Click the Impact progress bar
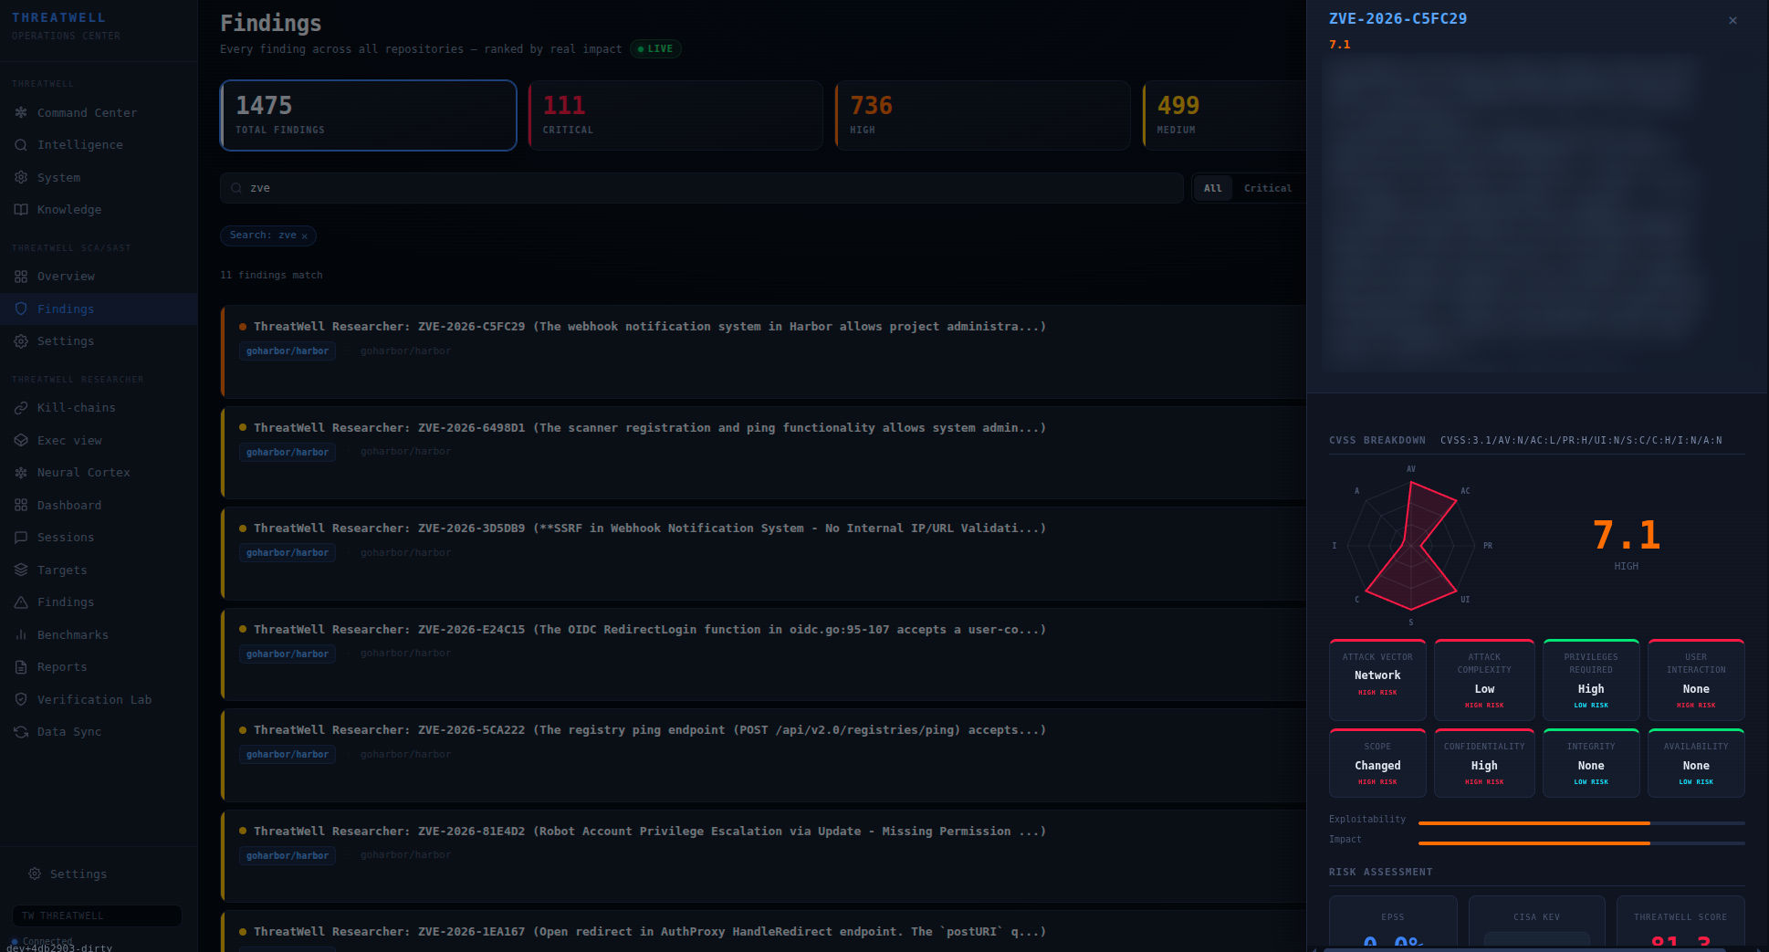1769x952 pixels. 1581,843
